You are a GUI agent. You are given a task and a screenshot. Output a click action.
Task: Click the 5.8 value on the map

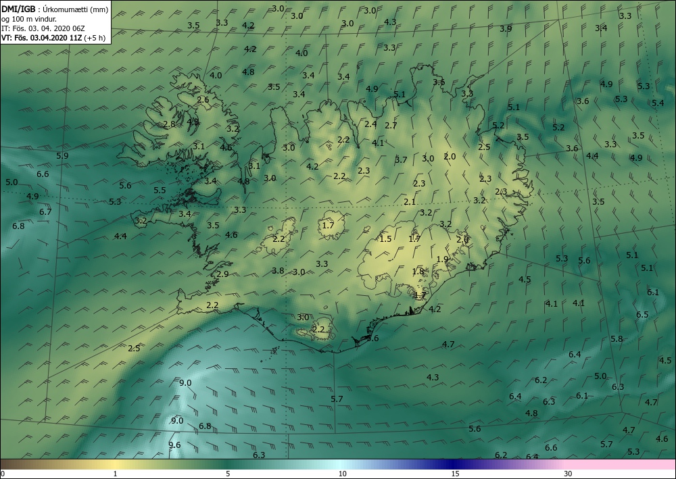(617, 338)
